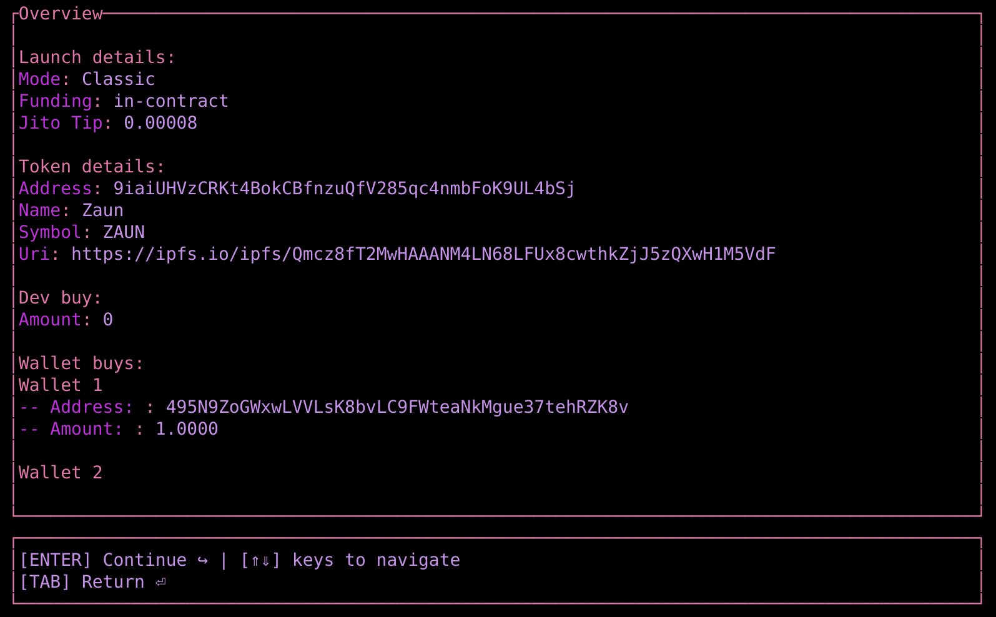This screenshot has height=617, width=996.
Task: Click the Overview panel title
Action: click(x=61, y=14)
